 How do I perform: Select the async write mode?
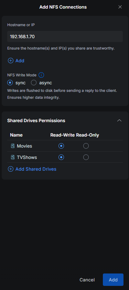pos(34,83)
